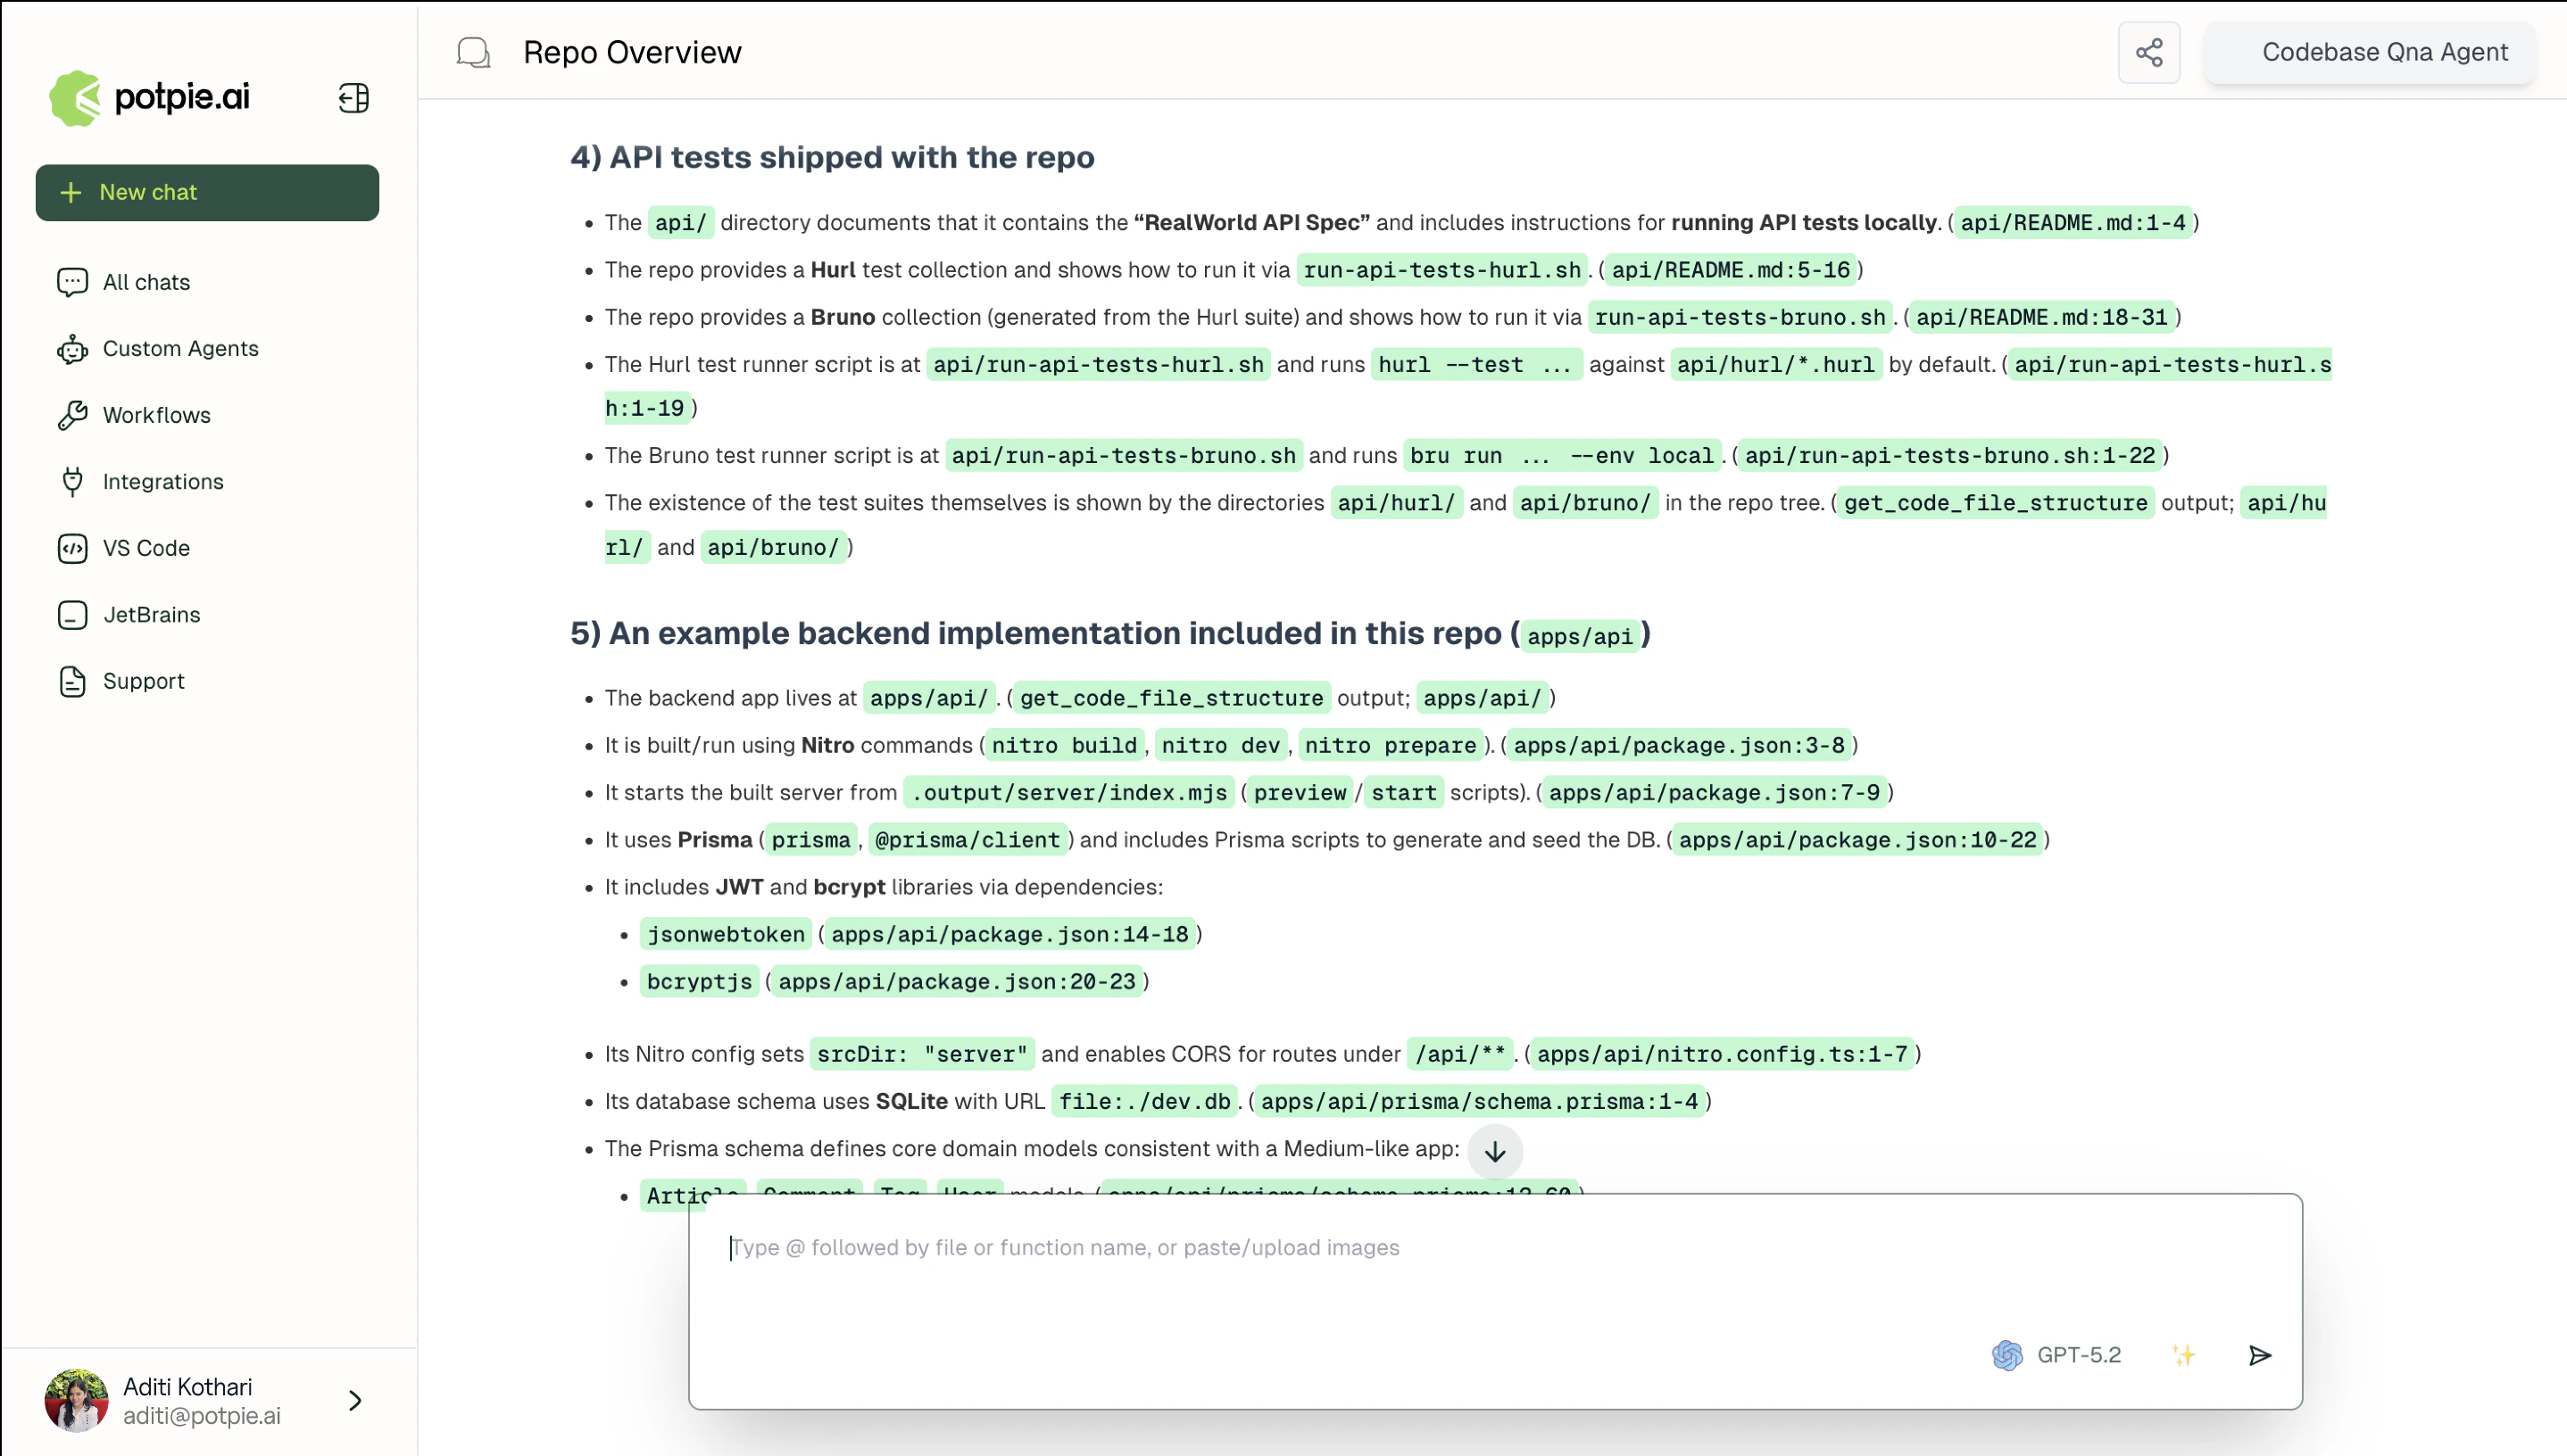Open the VS Code extension page

pos(146,548)
